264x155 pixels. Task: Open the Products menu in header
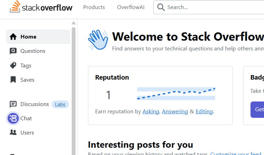(x=94, y=7)
